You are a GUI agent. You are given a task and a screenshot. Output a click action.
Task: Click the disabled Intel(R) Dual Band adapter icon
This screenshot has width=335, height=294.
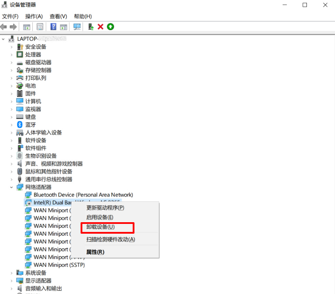point(28,203)
